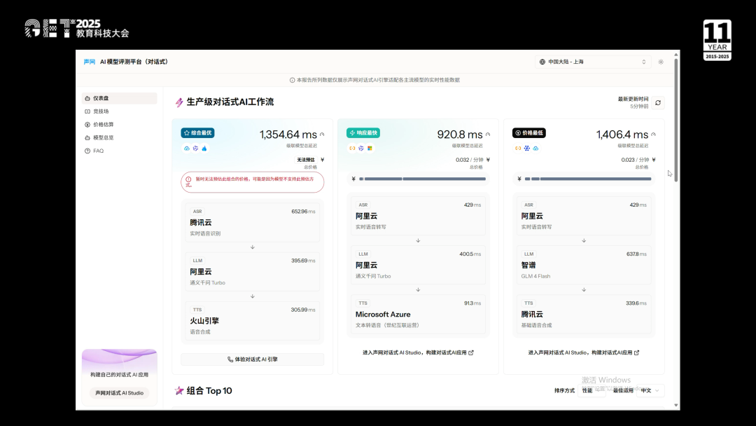Click 阿里云 ASR card in 响应最快 column
Screen dimensions: 756x426
pyautogui.click(x=418, y=216)
